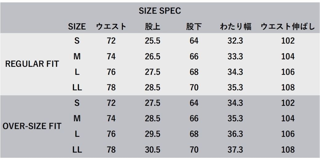Click the 股下 column header
Screen dimensions: 320x160
point(194,27)
